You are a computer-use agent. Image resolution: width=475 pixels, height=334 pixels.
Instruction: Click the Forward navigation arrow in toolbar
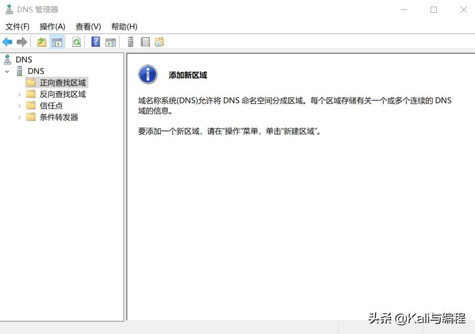click(21, 42)
